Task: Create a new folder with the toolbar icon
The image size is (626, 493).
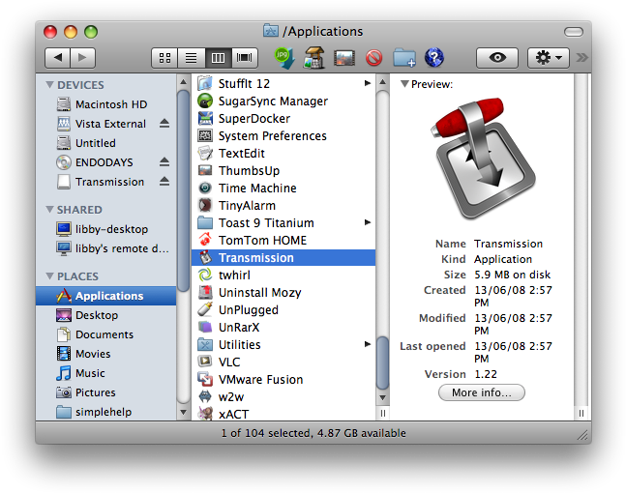Action: point(404,58)
